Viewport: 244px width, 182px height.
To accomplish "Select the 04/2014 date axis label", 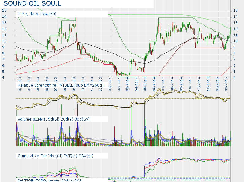I will coord(137,84).
